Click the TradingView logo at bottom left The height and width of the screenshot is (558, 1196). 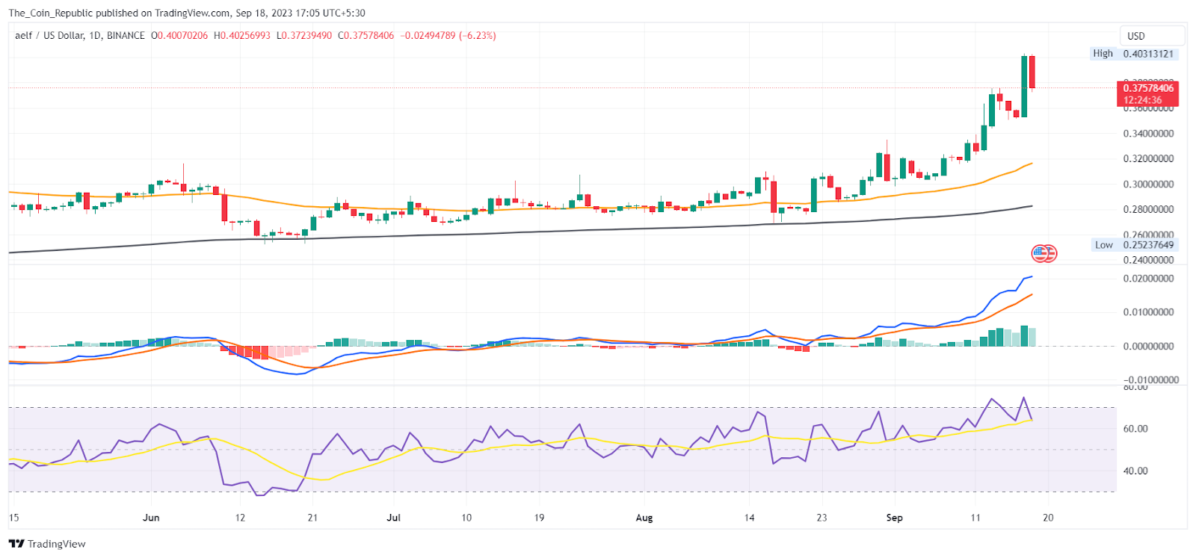47,544
